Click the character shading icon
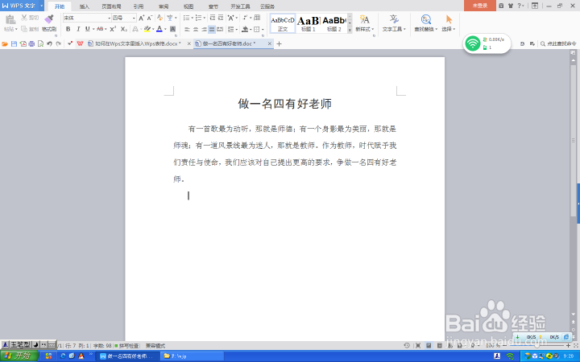Viewport: 580px width, 362px height. 172,29
